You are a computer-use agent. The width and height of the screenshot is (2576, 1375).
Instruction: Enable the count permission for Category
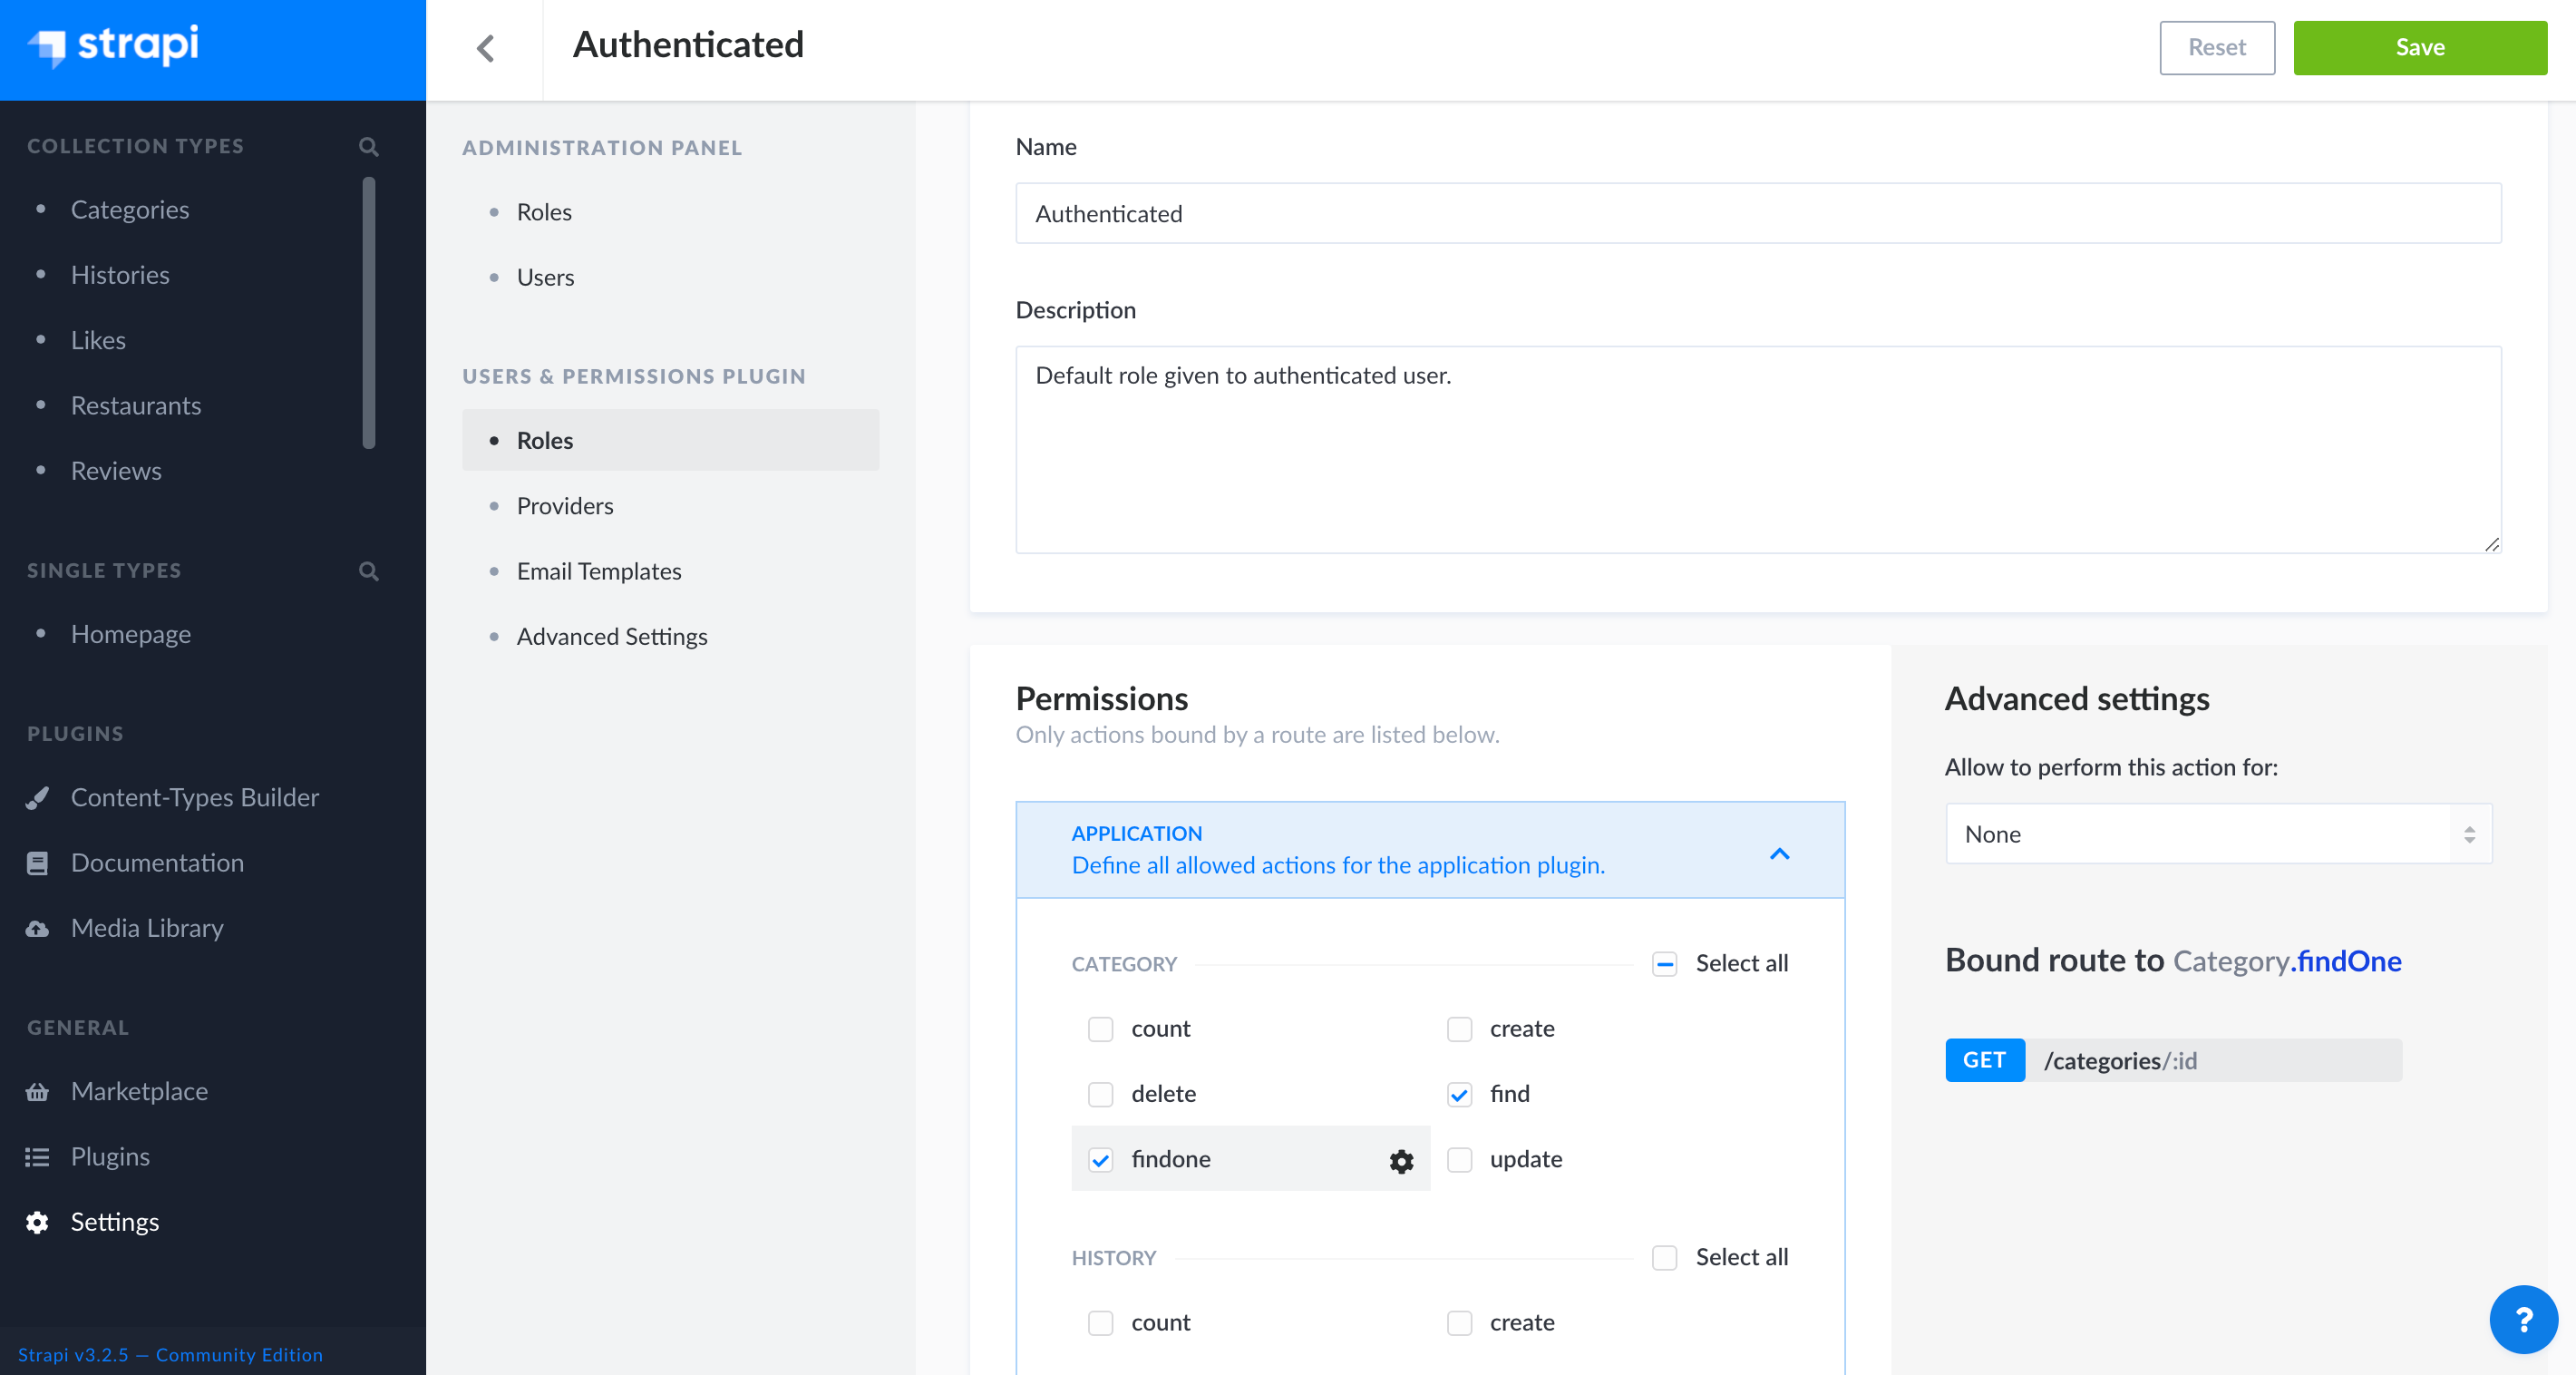(1100, 1028)
